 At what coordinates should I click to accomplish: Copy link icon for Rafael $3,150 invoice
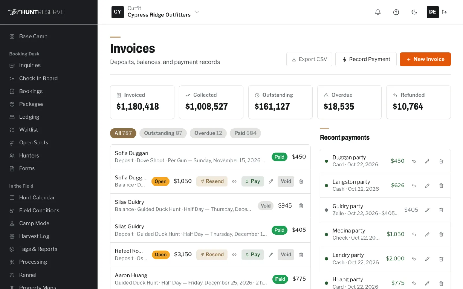(234, 255)
